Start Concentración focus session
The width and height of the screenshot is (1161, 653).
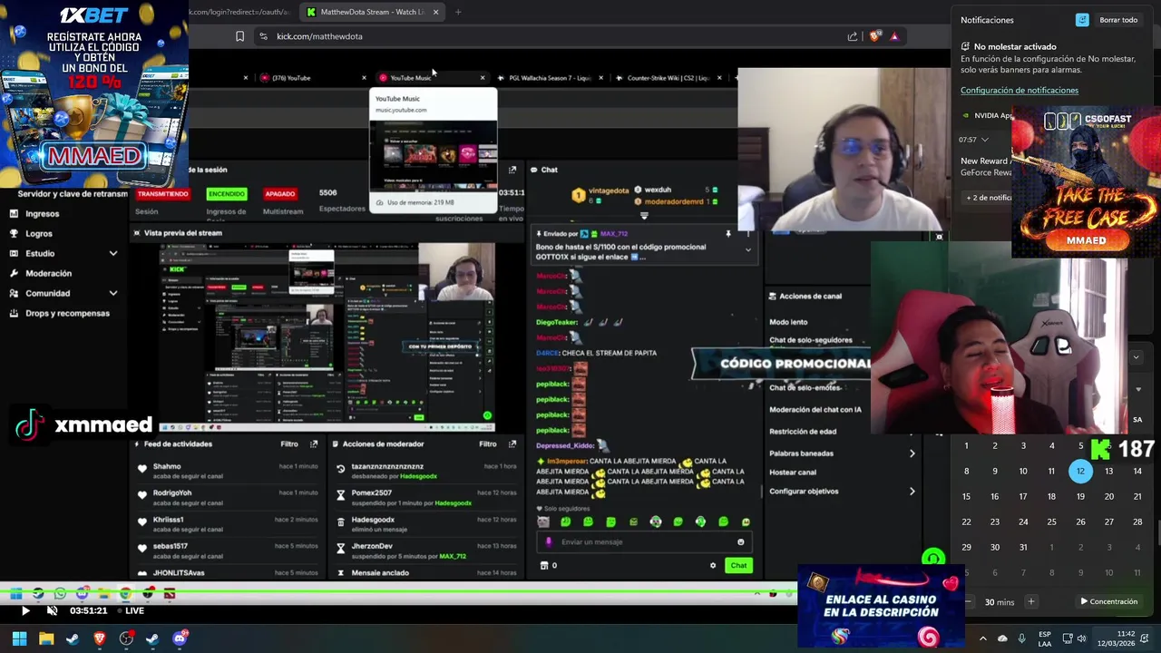[x=1108, y=602]
